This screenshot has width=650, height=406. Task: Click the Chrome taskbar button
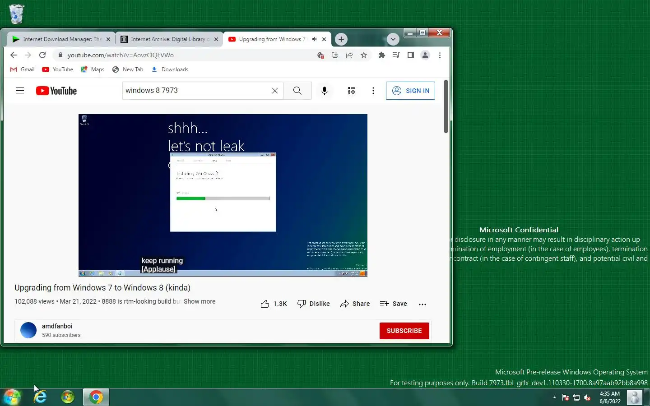(x=96, y=397)
